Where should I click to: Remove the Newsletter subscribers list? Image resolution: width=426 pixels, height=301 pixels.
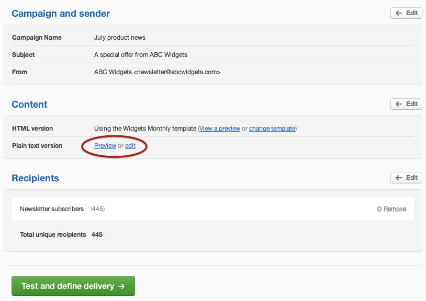[x=395, y=209]
